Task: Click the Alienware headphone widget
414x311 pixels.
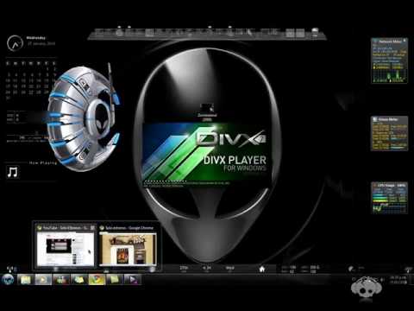Action: tap(84, 118)
